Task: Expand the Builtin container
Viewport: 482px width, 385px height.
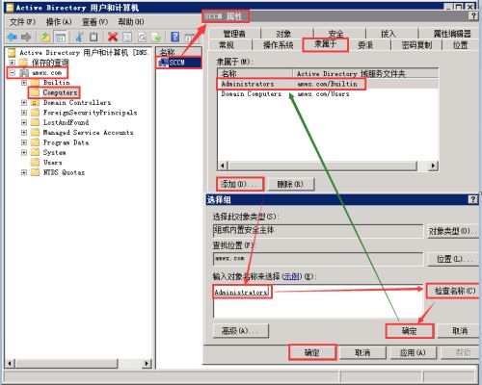Action: pyautogui.click(x=24, y=83)
